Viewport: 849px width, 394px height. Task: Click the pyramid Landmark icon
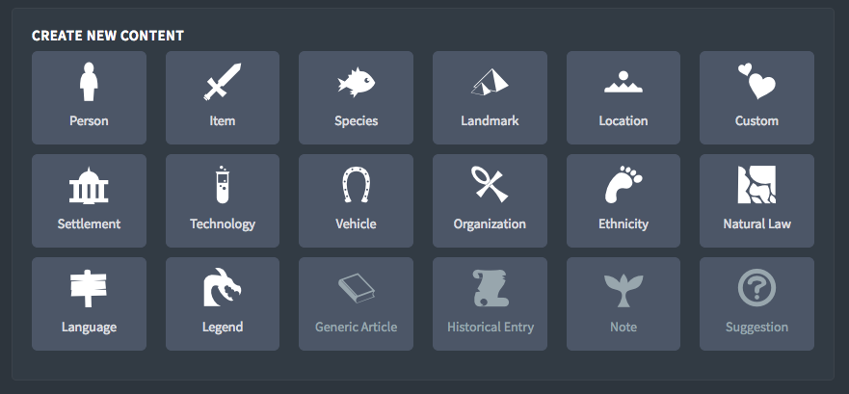490,82
